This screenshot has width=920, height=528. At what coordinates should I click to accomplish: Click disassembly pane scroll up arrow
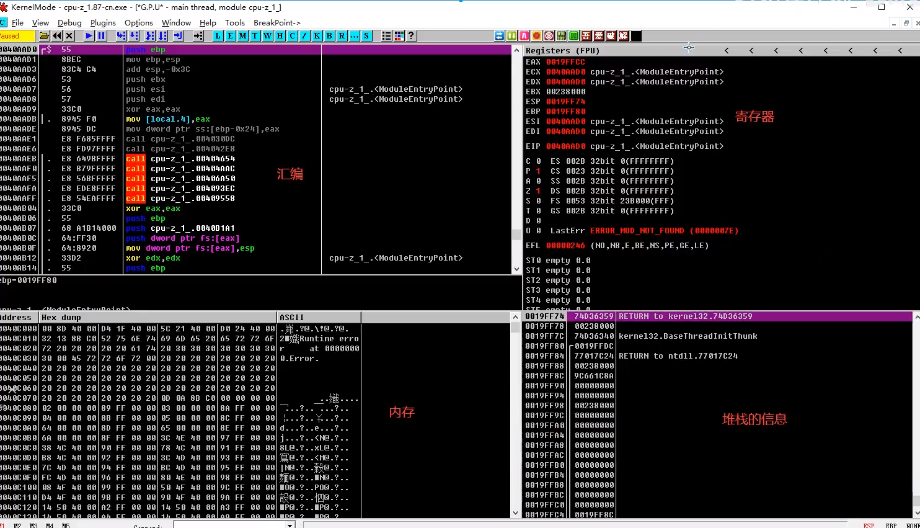point(516,50)
